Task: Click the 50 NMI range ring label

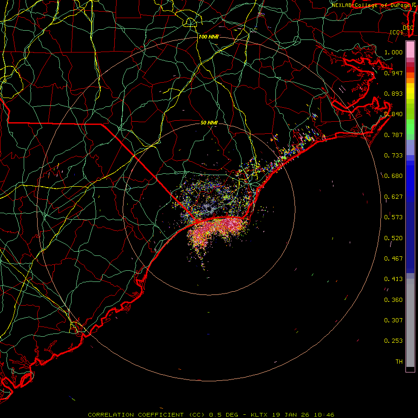Action: (x=209, y=123)
